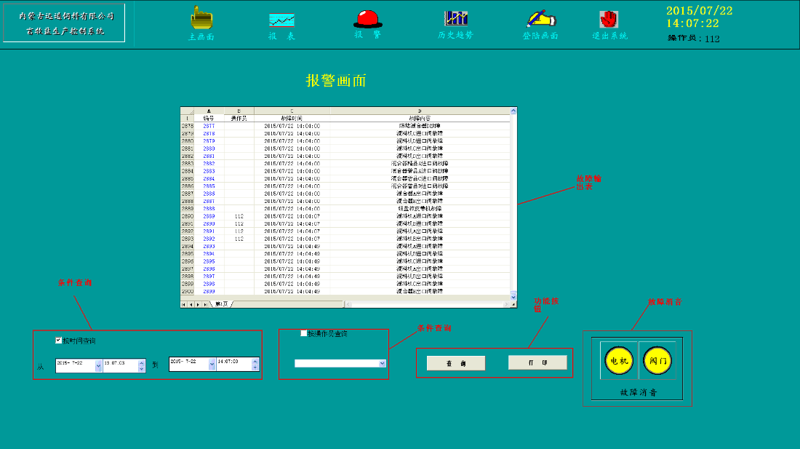The width and height of the screenshot is (800, 449).
Task: Click alarm number cell 2893
Action: point(209,247)
